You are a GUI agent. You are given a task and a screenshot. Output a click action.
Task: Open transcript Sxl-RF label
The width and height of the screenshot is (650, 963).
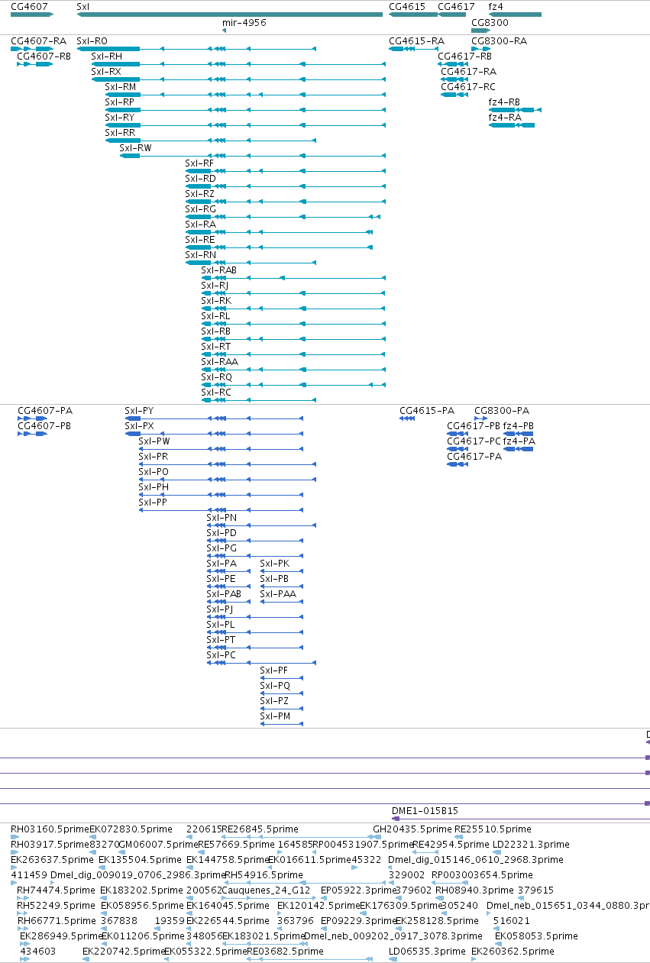click(199, 163)
